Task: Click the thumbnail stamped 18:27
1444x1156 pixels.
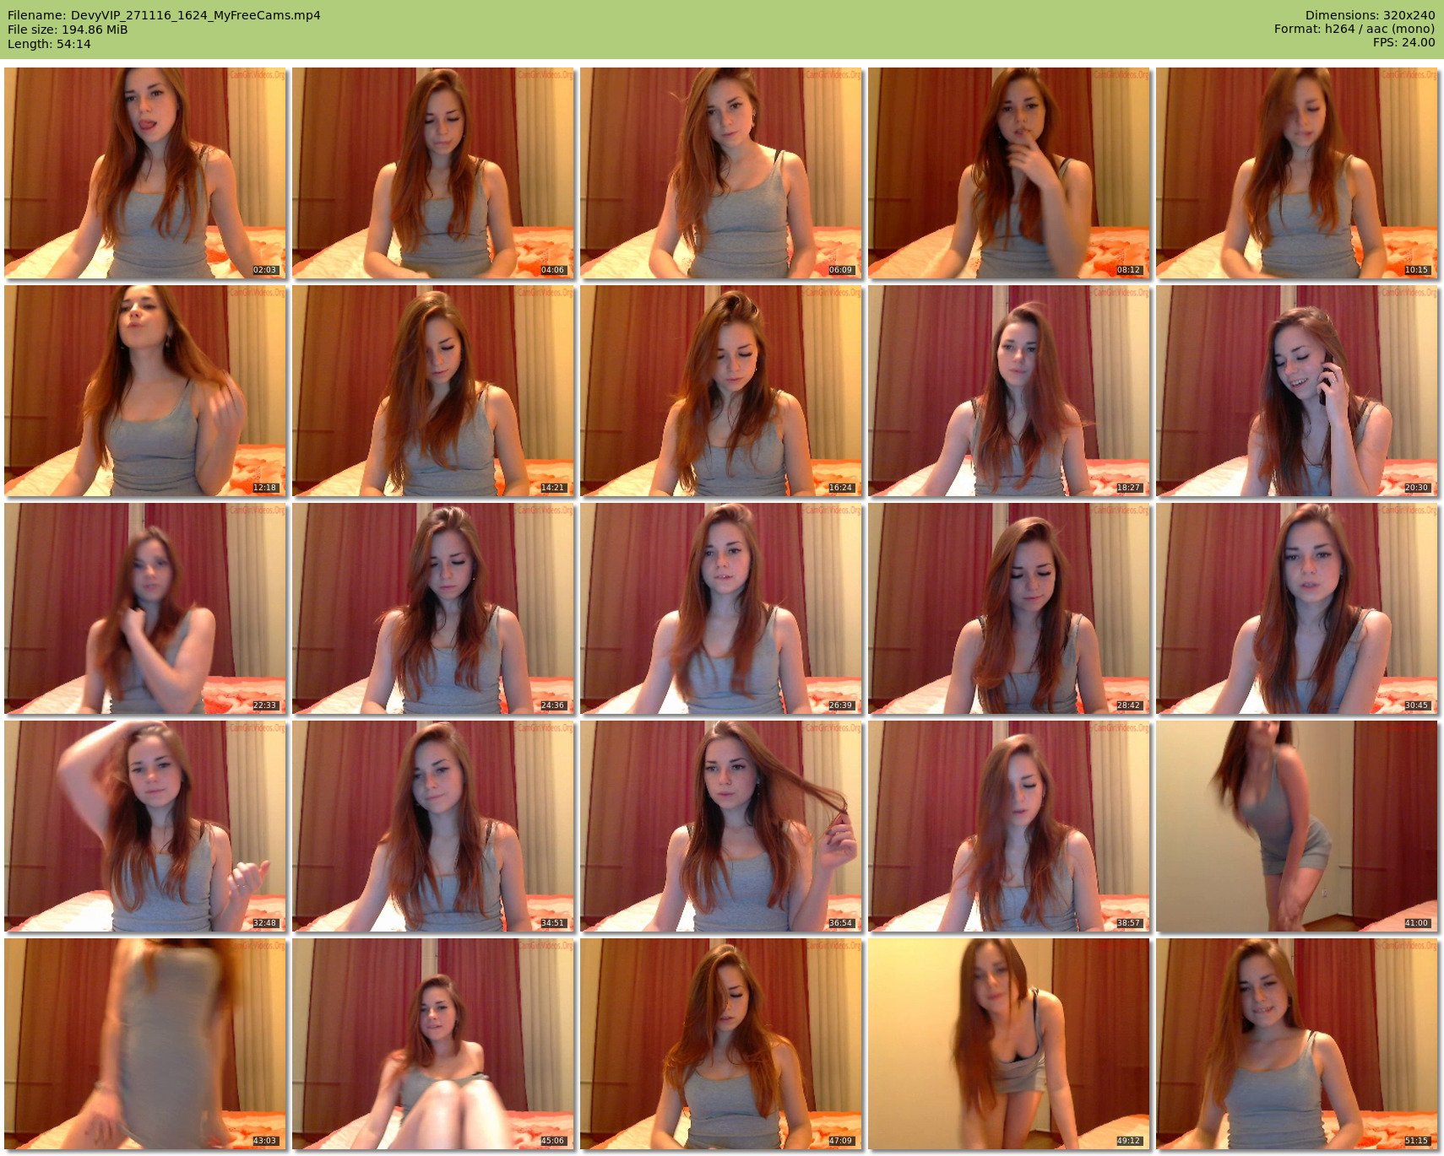Action: tap(1009, 391)
